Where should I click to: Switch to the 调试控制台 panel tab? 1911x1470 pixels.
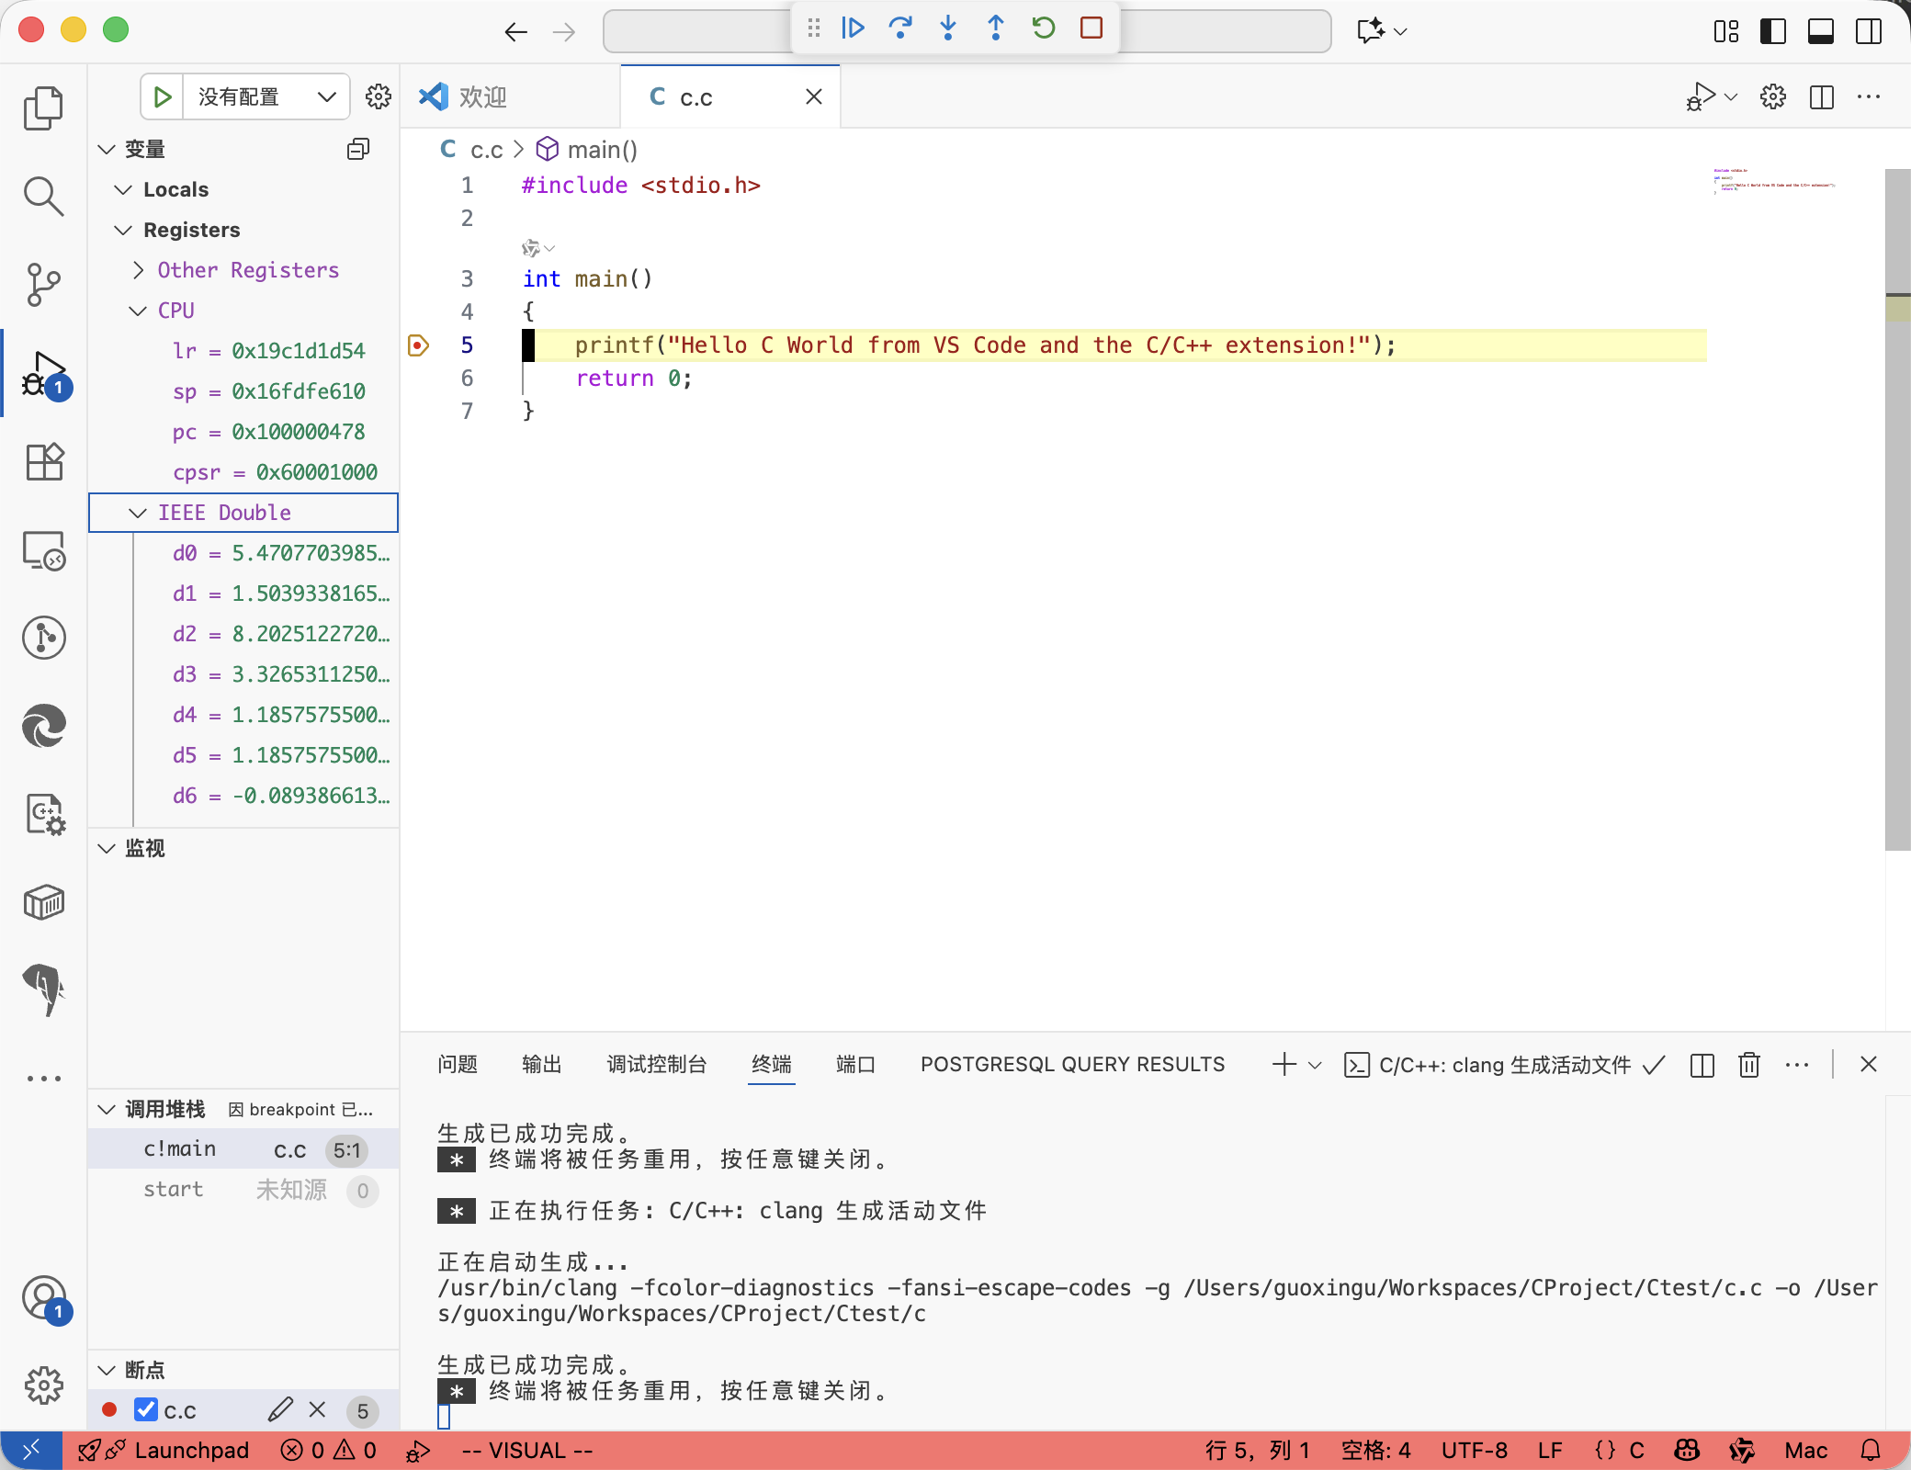pos(656,1065)
